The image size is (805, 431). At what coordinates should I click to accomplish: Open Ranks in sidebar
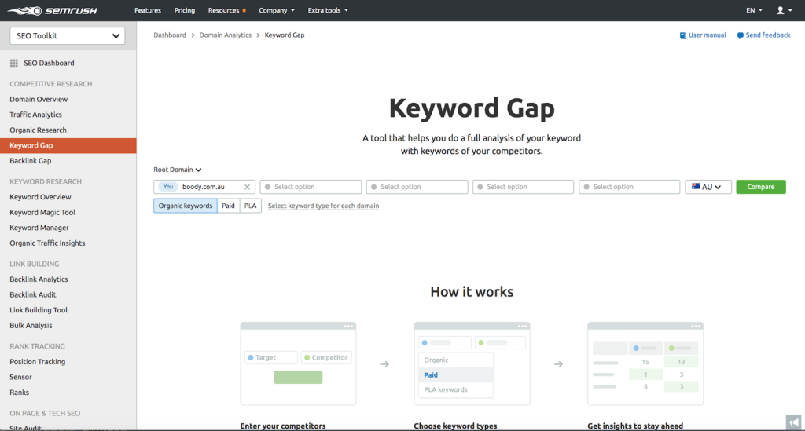click(x=19, y=392)
